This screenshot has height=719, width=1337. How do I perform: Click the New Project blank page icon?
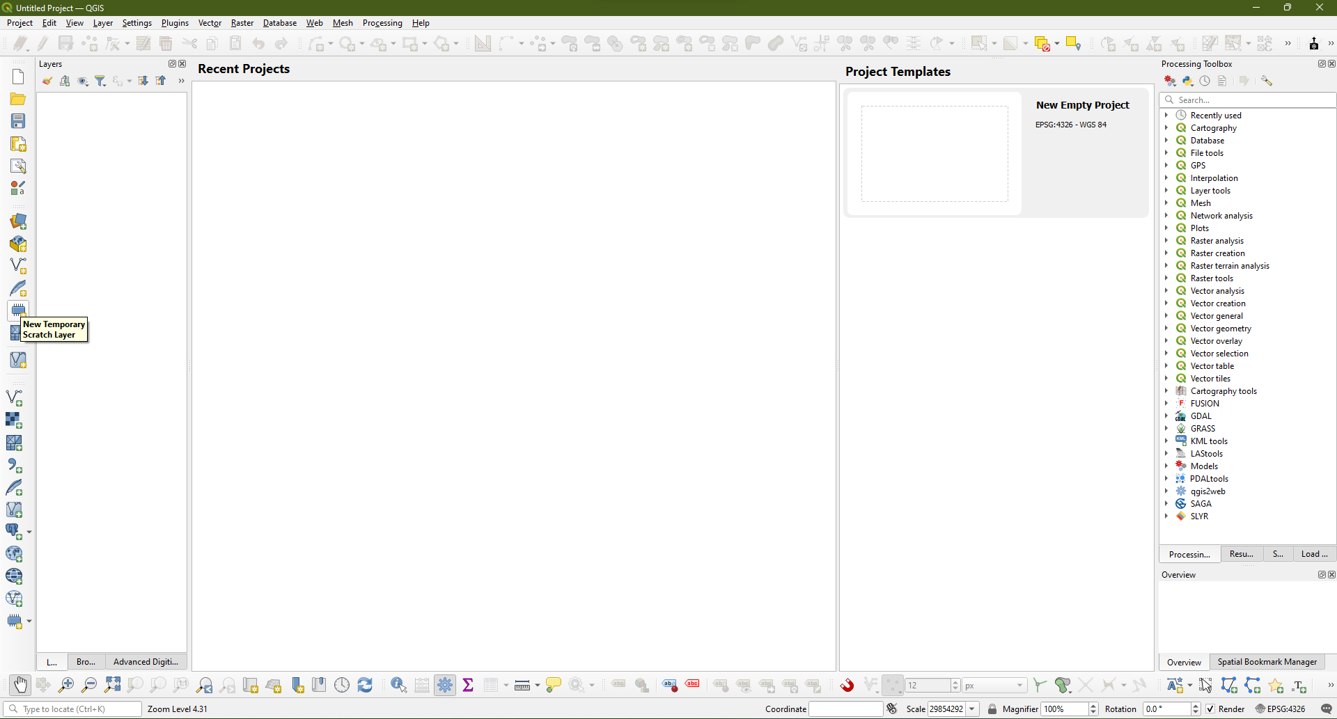click(18, 77)
